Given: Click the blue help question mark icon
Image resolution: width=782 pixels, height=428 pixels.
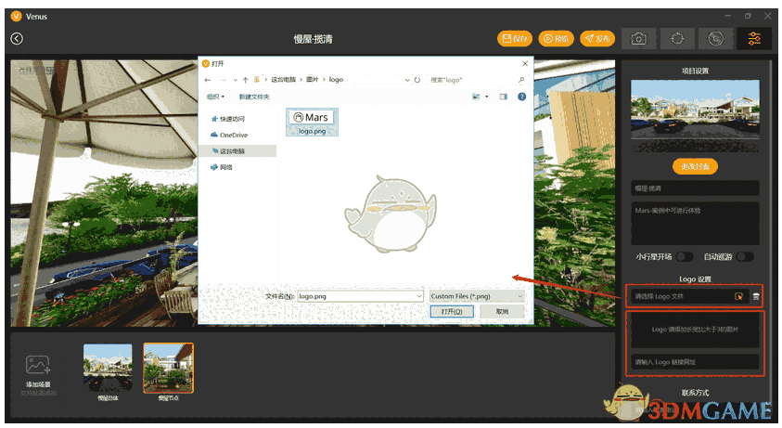Looking at the screenshot, I should 521,97.
